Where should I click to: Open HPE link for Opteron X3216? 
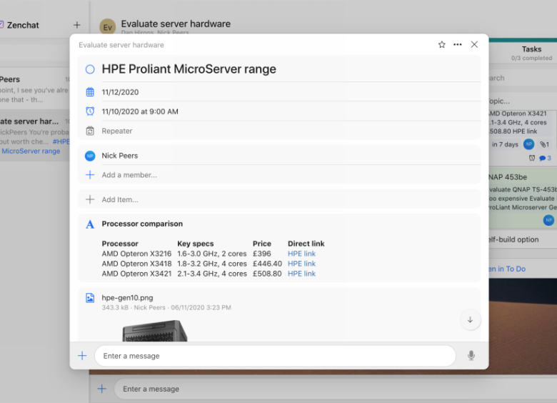tap(301, 254)
